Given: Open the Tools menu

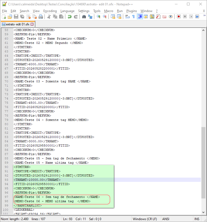Looking at the screenshot, I should coord(97,11).
